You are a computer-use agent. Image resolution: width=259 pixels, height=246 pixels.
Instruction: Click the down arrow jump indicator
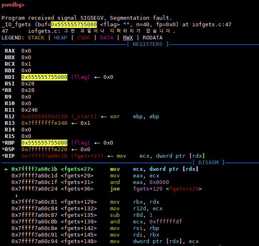coord(16,196)
